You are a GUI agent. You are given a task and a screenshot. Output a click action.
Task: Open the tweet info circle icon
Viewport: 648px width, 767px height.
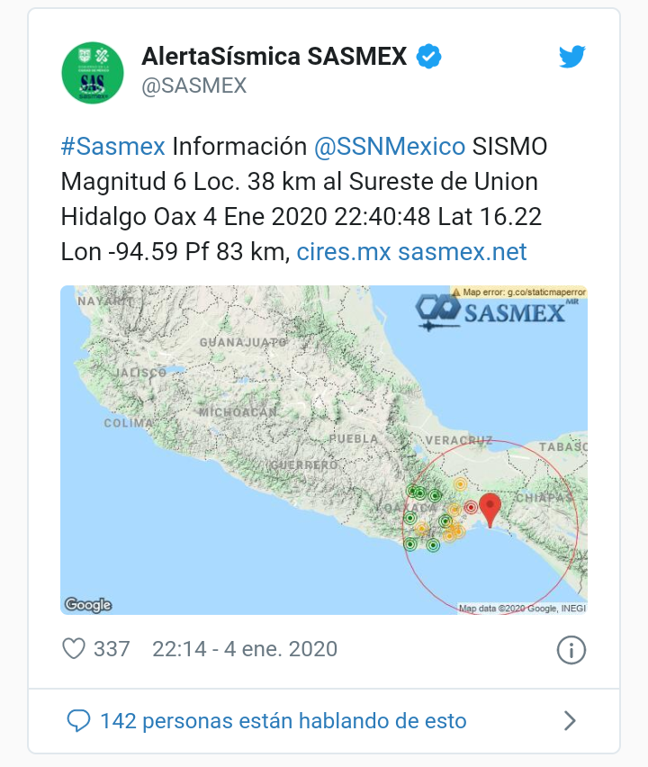pyautogui.click(x=571, y=649)
